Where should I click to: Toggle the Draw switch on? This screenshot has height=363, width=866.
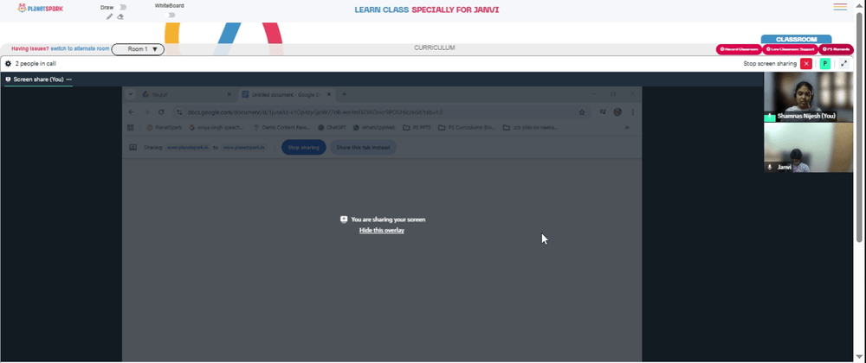pyautogui.click(x=123, y=7)
